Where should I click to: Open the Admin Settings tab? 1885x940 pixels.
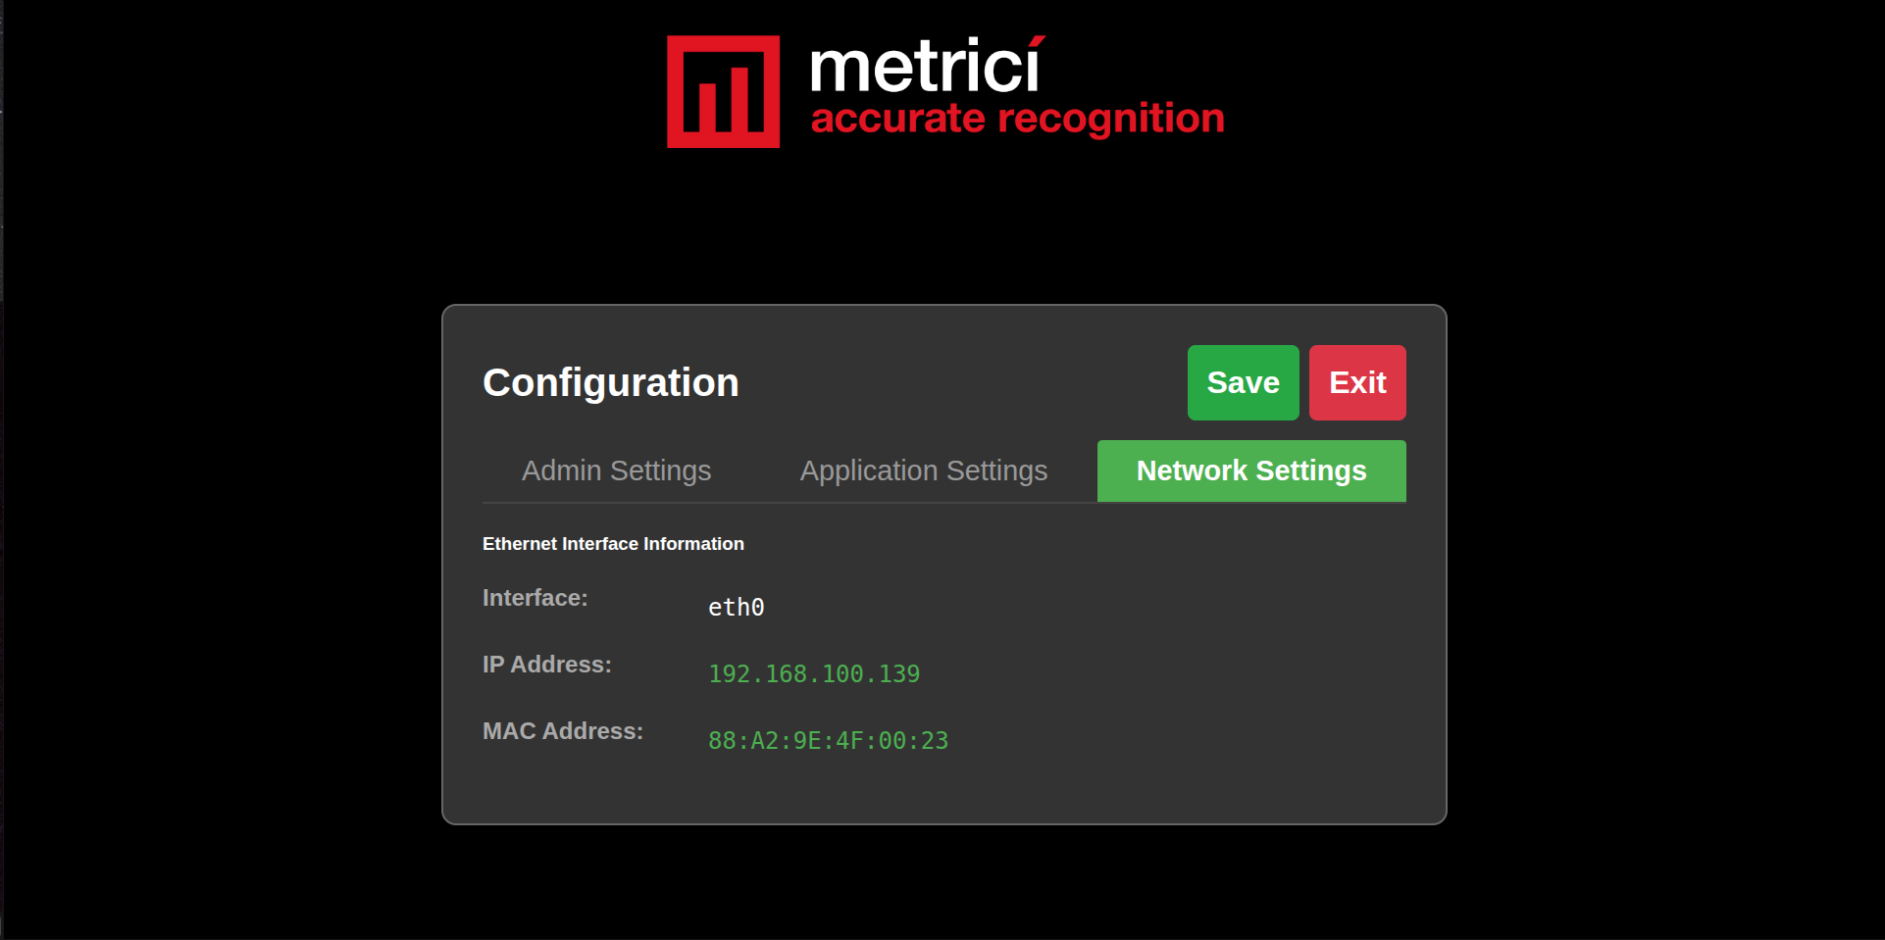617,470
